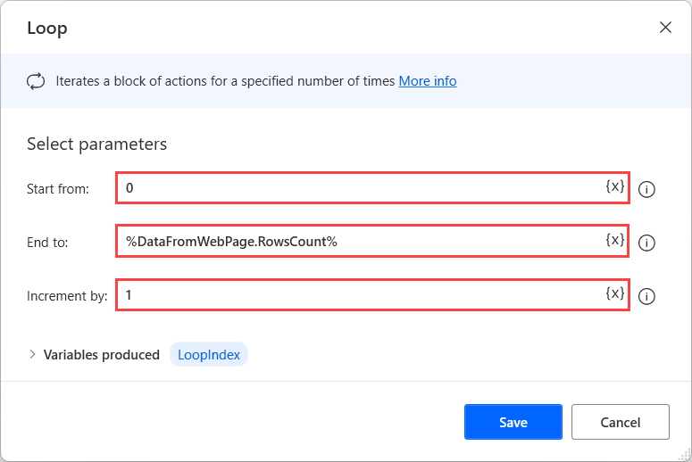
Task: Expand the Variables produced section chevron
Action: 33,354
